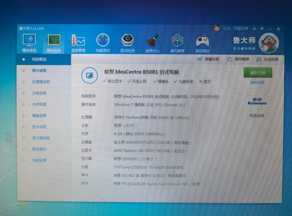Open 装机推荐 software recommendations

(x=177, y=43)
